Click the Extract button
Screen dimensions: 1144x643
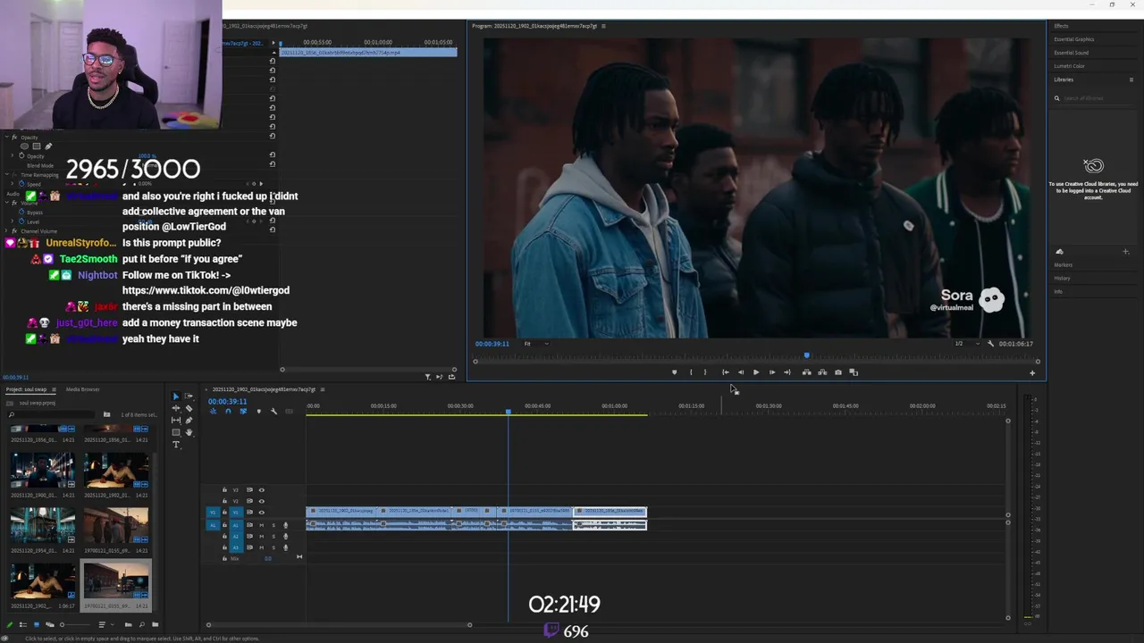click(x=822, y=372)
